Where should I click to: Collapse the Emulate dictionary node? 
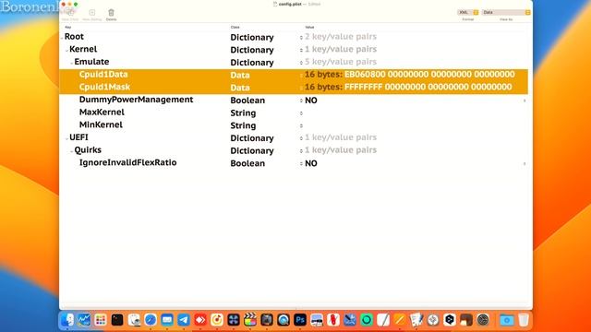[x=72, y=63]
